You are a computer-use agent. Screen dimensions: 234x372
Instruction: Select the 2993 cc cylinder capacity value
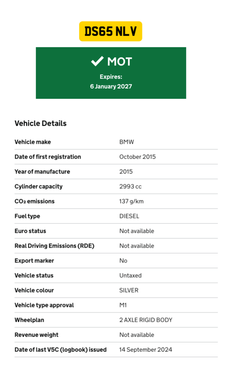[130, 187]
